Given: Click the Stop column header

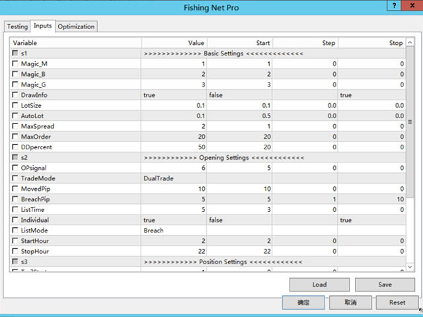Looking at the screenshot, I should [x=371, y=43].
